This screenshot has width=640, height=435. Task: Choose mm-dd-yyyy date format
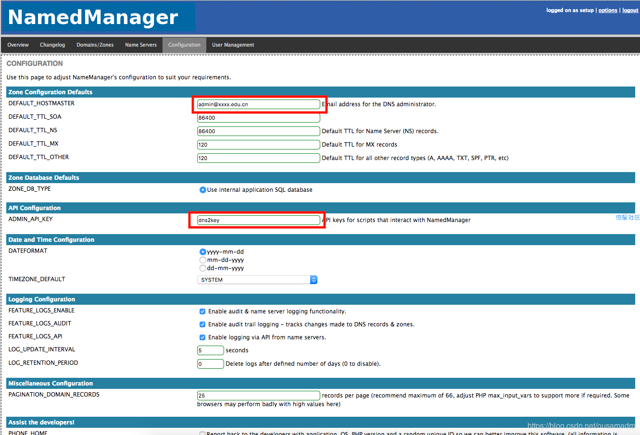coord(203,260)
